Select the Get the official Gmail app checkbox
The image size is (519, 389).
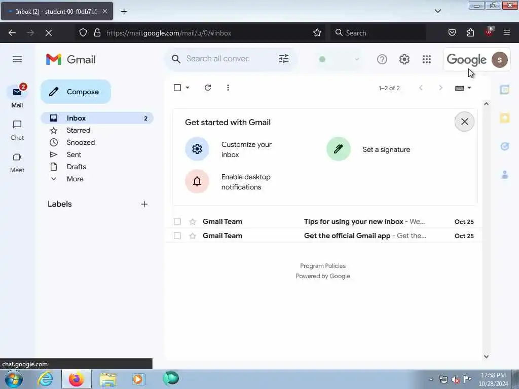177,236
